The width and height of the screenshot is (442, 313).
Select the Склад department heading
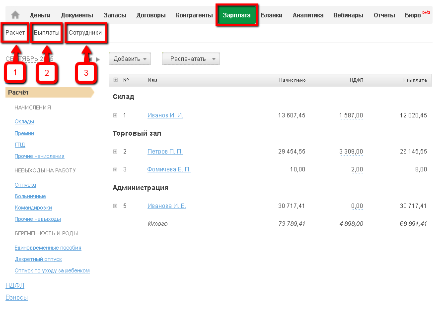(124, 97)
